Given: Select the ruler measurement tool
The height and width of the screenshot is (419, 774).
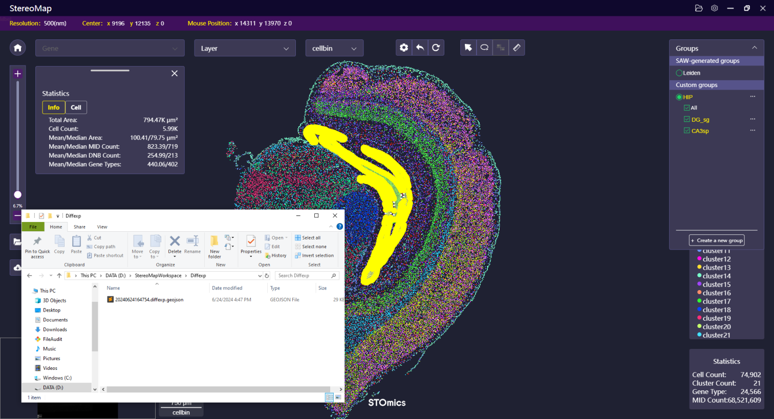Looking at the screenshot, I should point(517,48).
